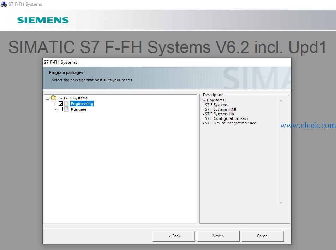The image size is (336, 250).
Task: Uncheck the Engineering package checkbox
Action: point(61,104)
